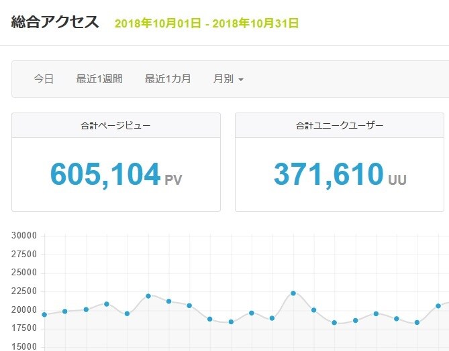Switch to 最近1週間 range
449x351 pixels.
99,79
